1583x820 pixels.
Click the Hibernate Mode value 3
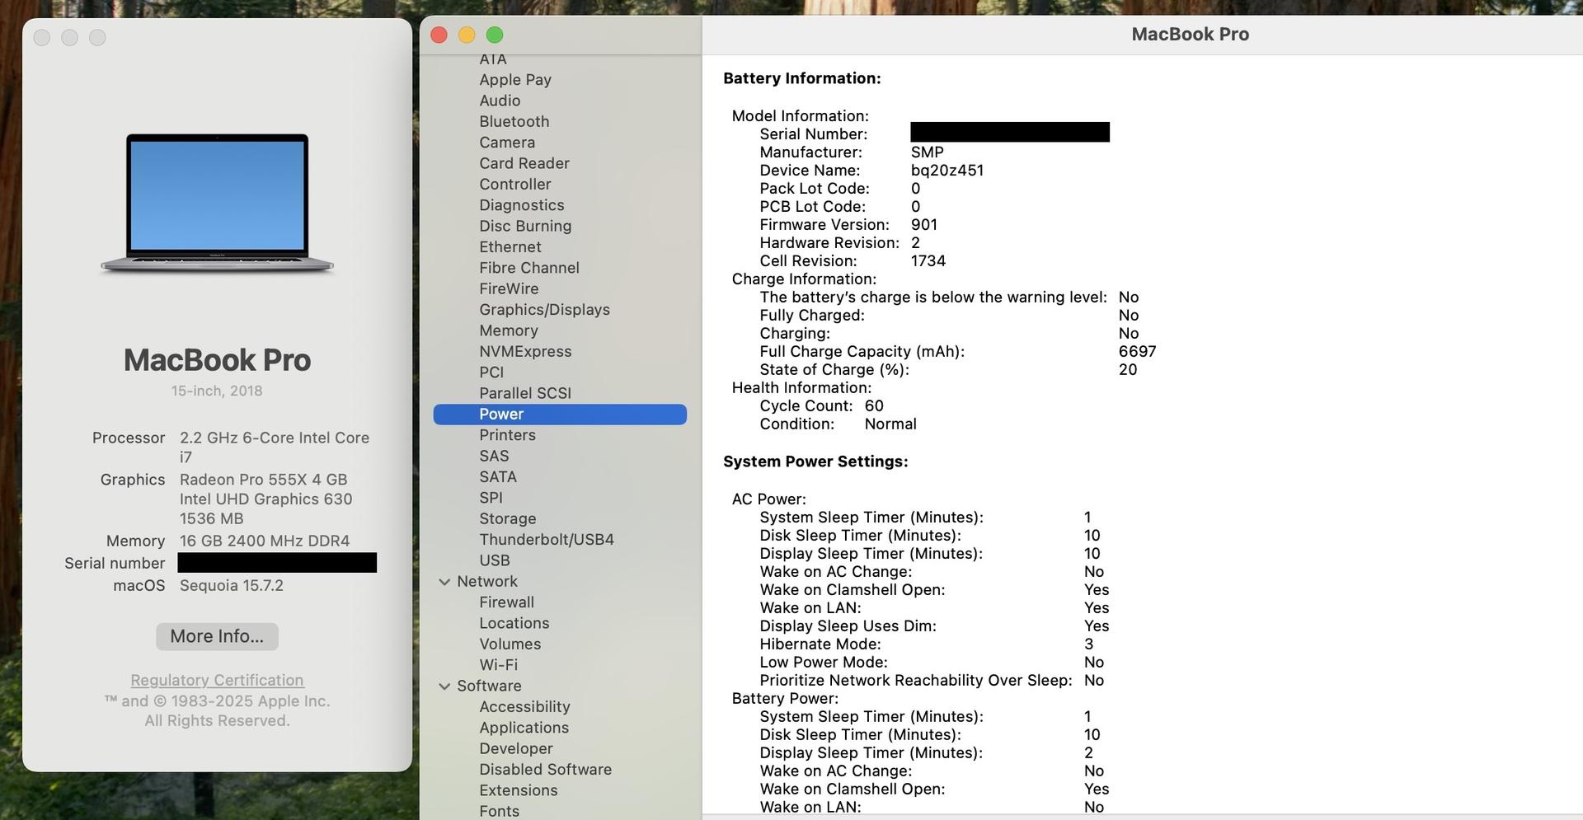point(1089,644)
